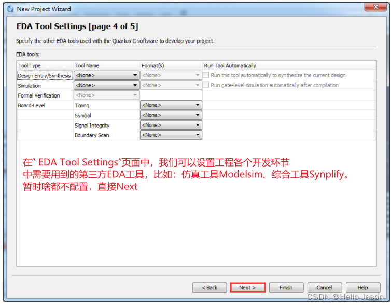Select the Formal Verification tool type cell

coord(45,95)
